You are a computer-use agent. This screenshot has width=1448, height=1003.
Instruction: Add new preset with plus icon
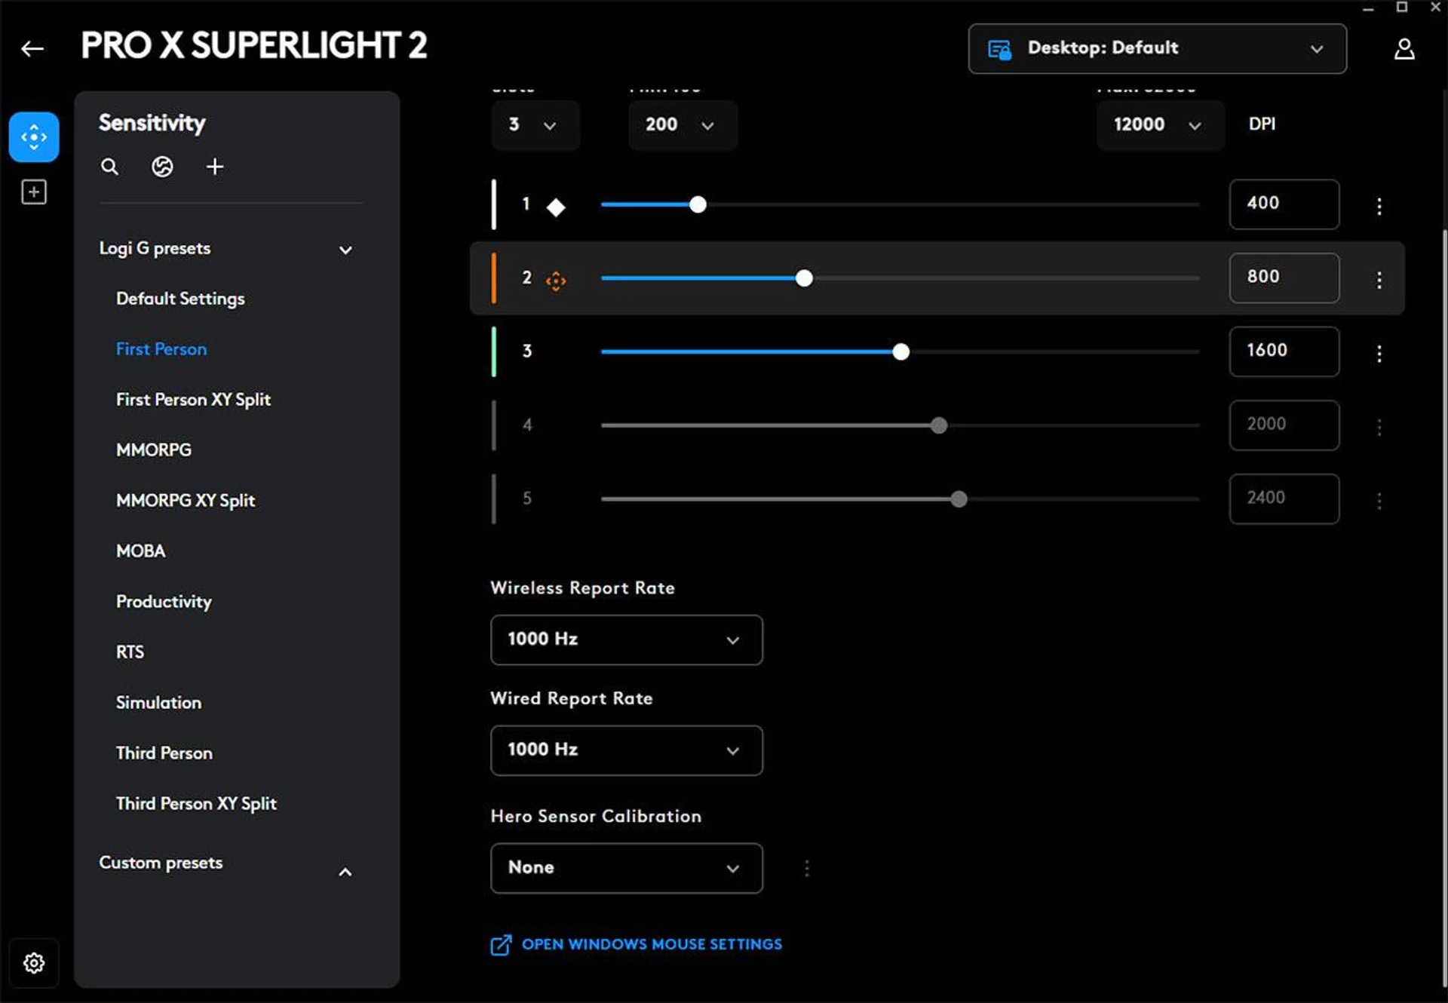pos(215,167)
